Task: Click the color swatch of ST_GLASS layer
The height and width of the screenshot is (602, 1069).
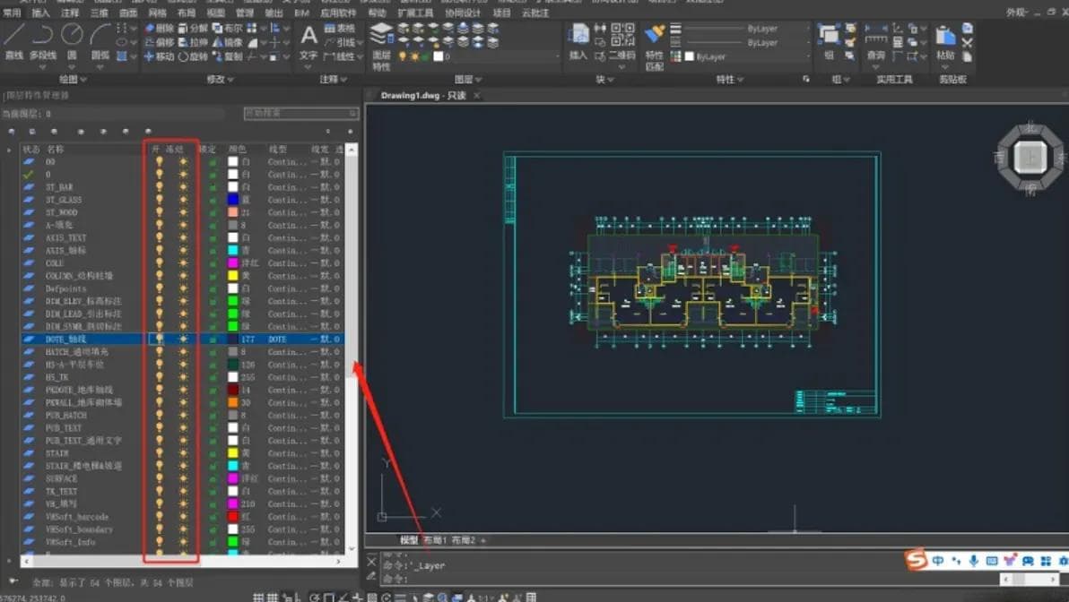Action: click(x=232, y=200)
